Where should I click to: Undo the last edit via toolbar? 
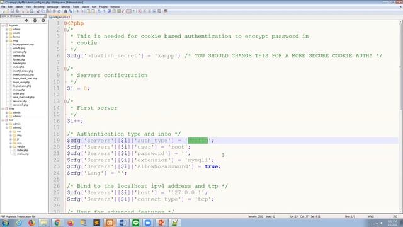[x=54, y=11]
